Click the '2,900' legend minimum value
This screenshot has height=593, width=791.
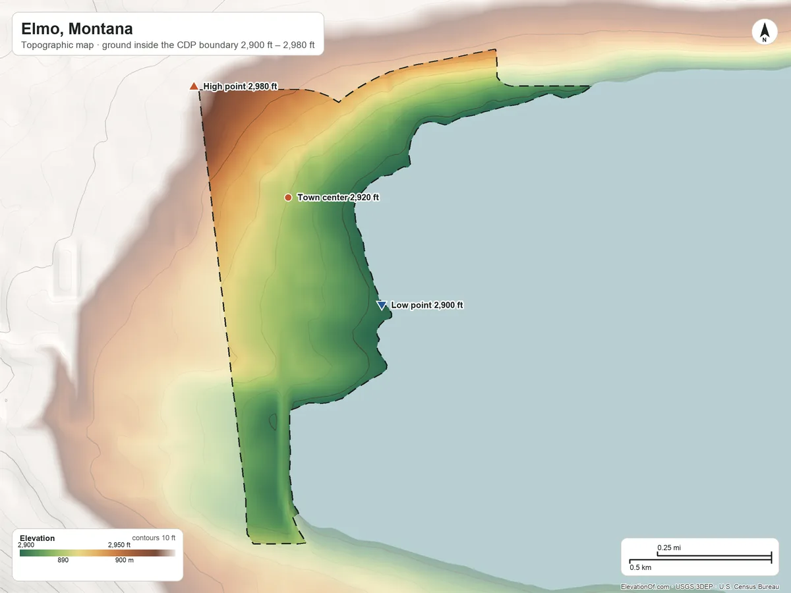coord(27,545)
